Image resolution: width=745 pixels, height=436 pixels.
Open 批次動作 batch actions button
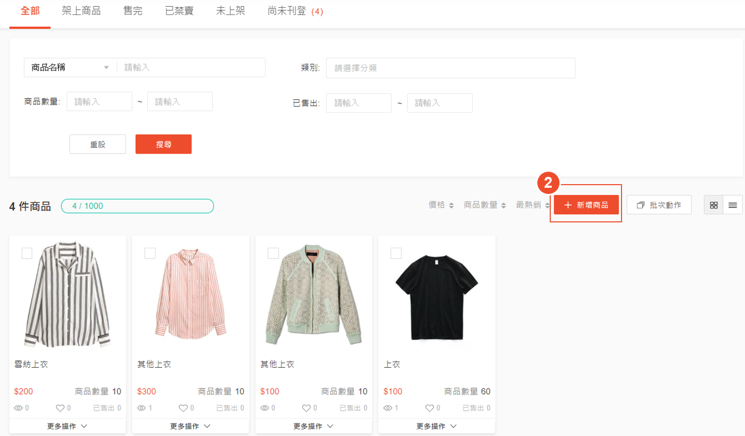[659, 205]
